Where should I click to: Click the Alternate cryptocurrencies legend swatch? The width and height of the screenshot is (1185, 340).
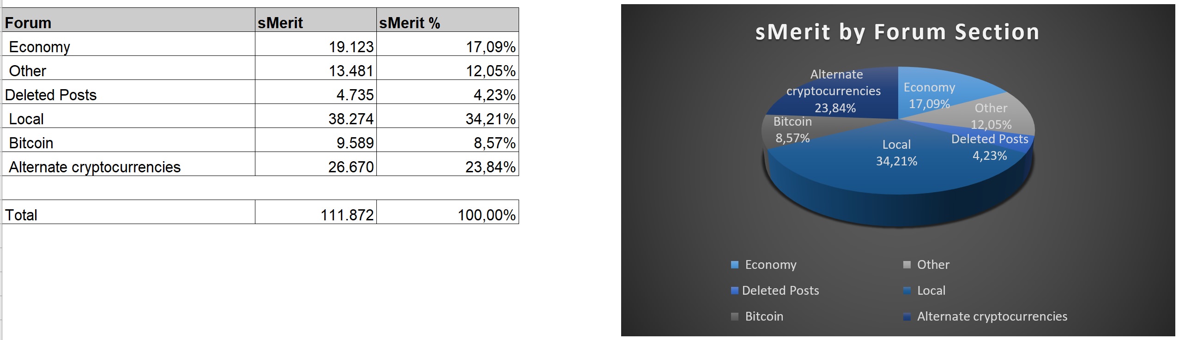pos(907,316)
